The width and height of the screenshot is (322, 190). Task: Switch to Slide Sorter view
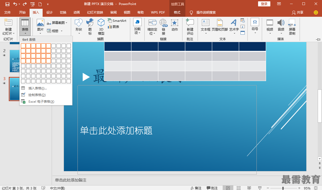[238, 188]
